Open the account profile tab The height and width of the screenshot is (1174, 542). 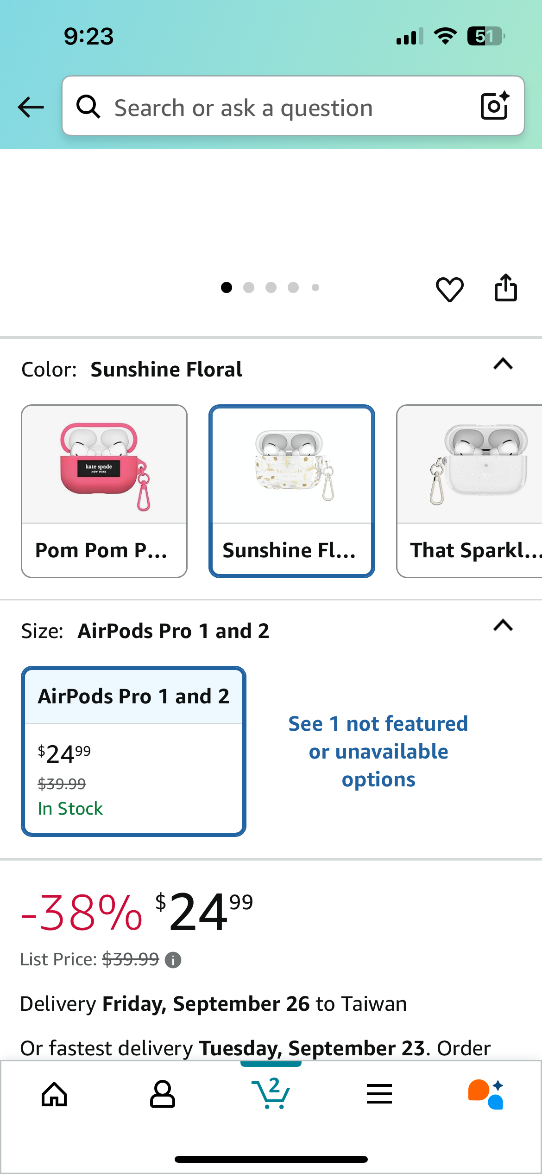(x=163, y=1094)
